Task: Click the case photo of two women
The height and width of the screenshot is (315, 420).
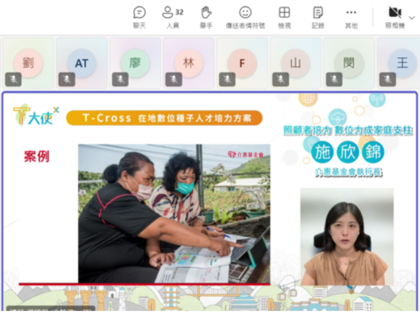Action: coord(174,214)
